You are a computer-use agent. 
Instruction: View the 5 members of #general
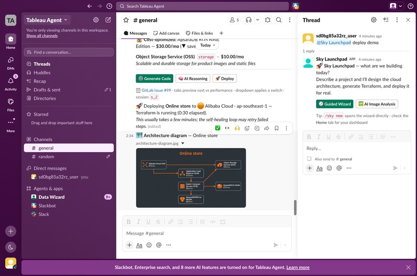[234, 20]
